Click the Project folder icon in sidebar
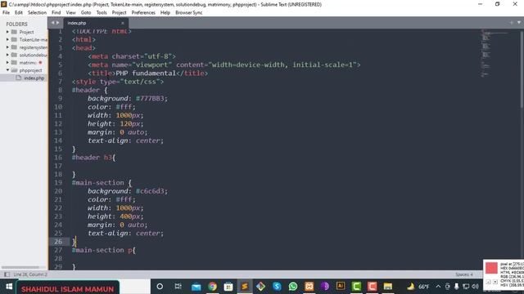Screen dimensions: 524x294 pos(14,32)
